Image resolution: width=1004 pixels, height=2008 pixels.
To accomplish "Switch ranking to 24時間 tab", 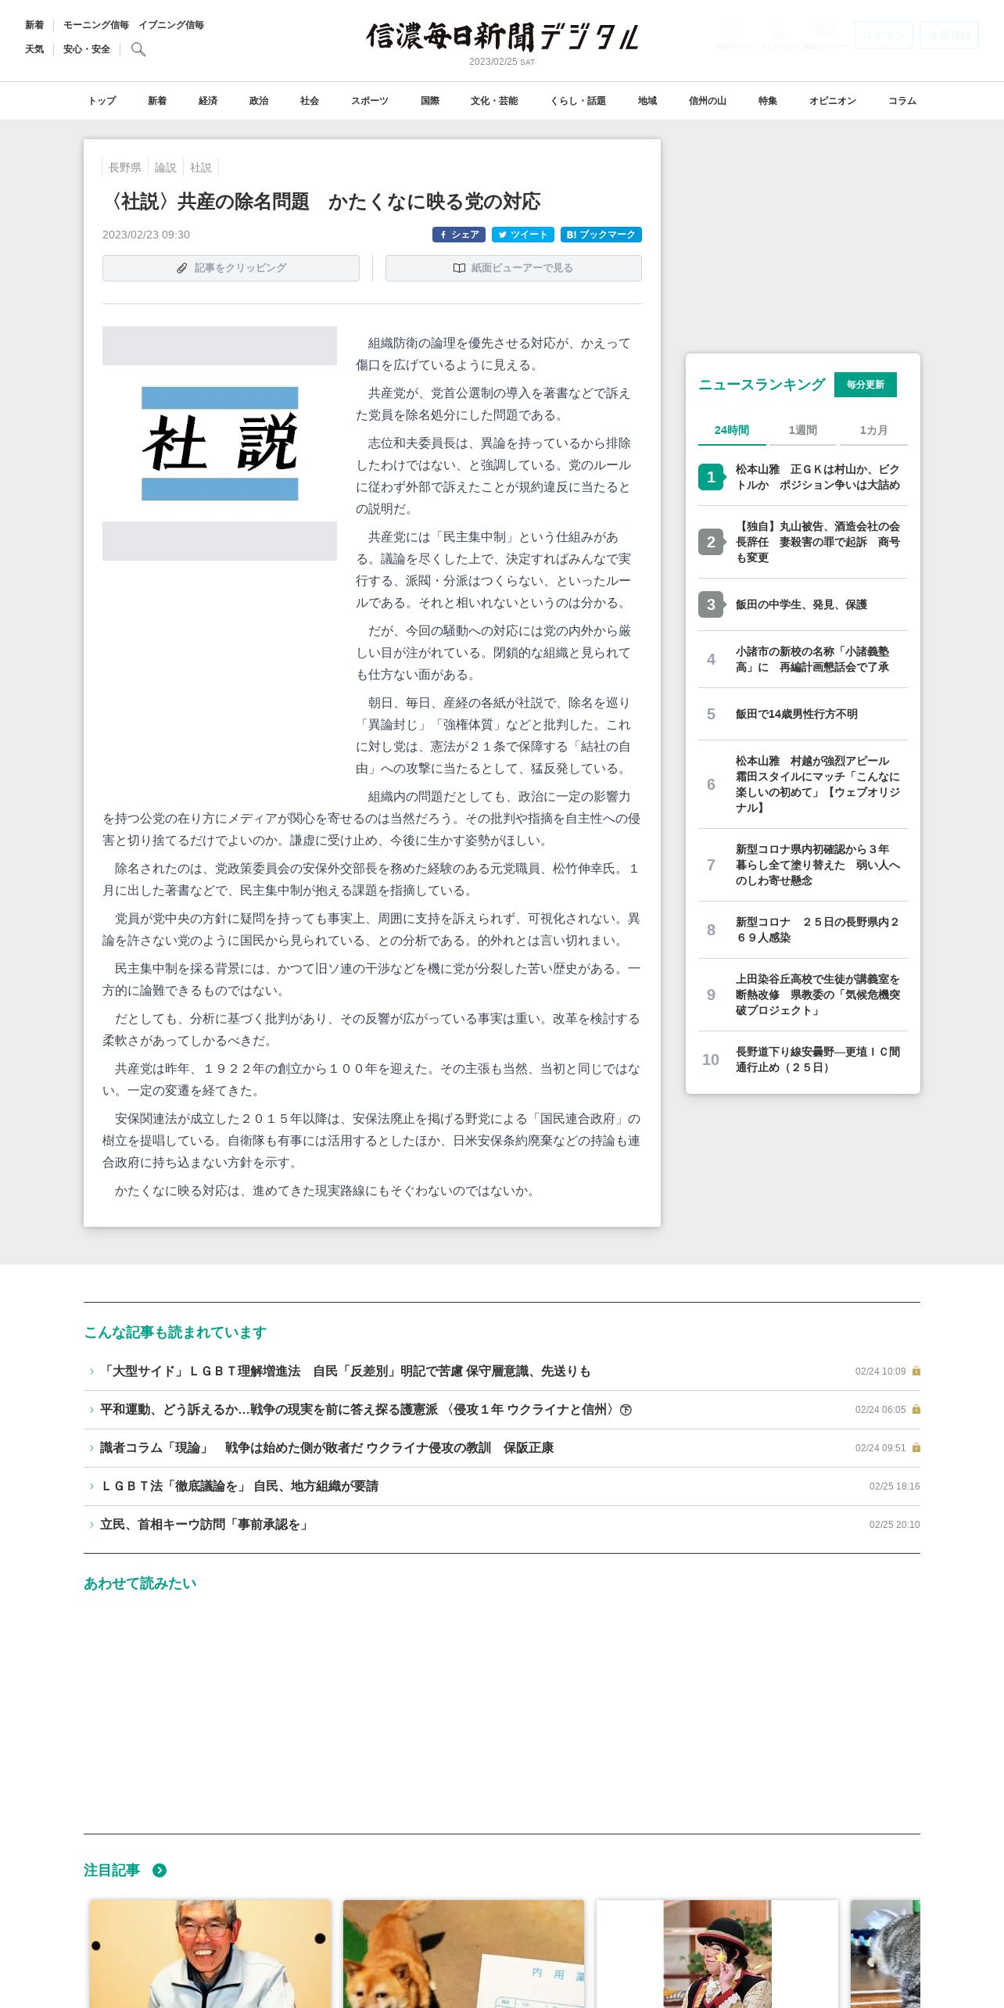I will coord(732,430).
